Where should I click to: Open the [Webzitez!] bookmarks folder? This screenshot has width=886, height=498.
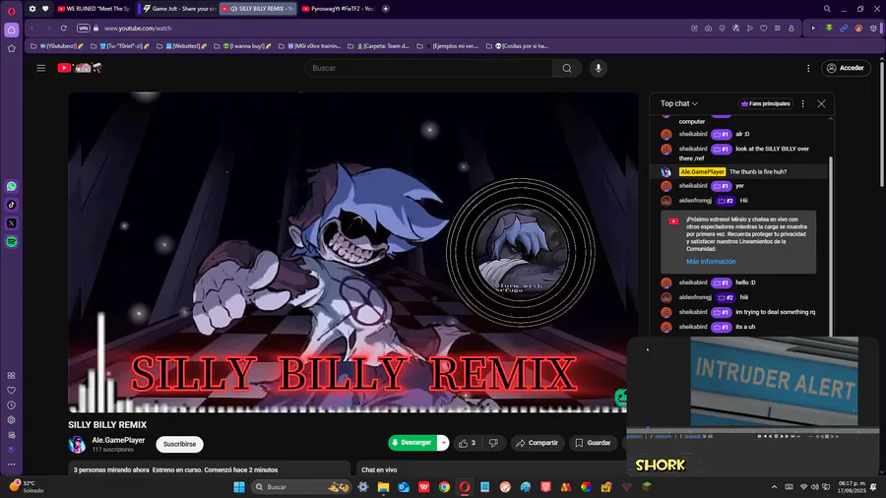[182, 46]
